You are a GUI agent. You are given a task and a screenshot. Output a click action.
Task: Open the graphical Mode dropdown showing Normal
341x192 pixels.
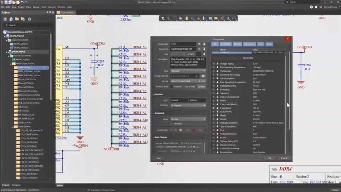pos(188,119)
